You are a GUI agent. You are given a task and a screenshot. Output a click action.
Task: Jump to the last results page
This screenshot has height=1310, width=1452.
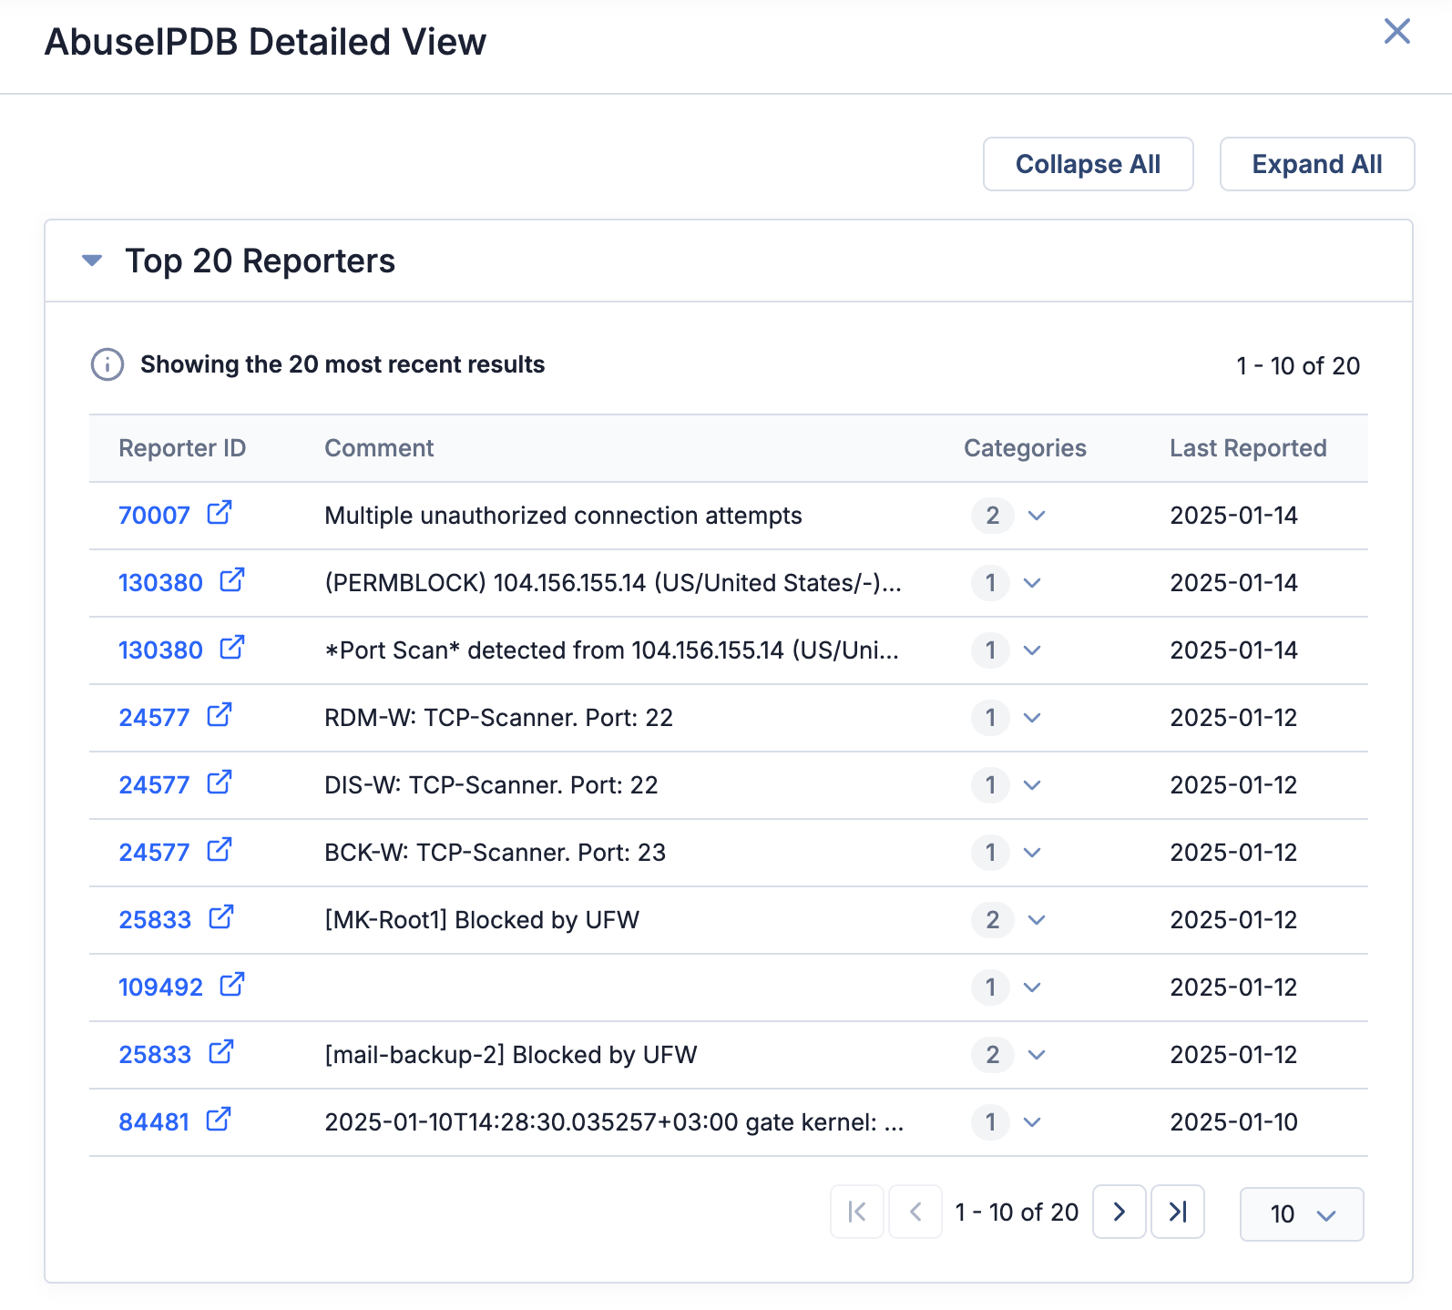pyautogui.click(x=1177, y=1212)
